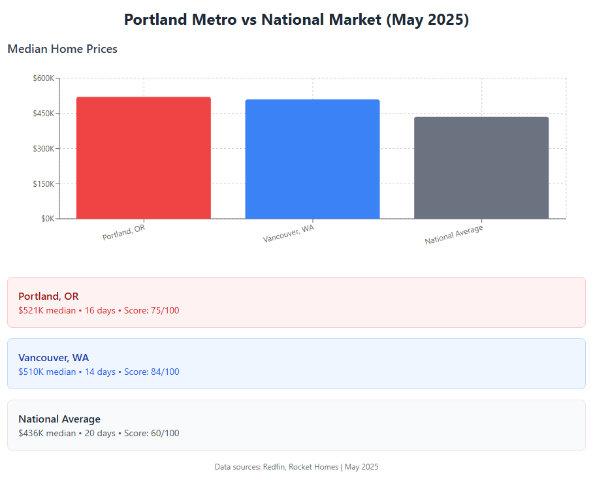The image size is (595, 480).
Task: Click the $0K y-axis tick label
Action: click(x=48, y=219)
